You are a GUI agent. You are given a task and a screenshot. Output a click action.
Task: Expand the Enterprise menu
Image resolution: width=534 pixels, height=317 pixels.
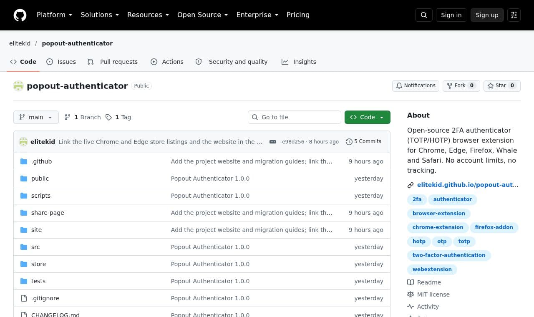point(257,15)
